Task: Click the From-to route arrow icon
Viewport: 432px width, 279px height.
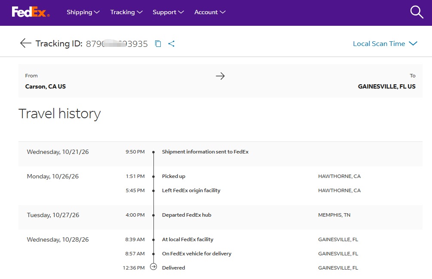Action: click(x=220, y=76)
